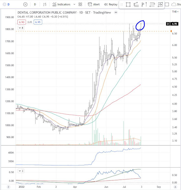Select the rectangle drawing tool
Screen dimensions: 181x190
point(128,5)
